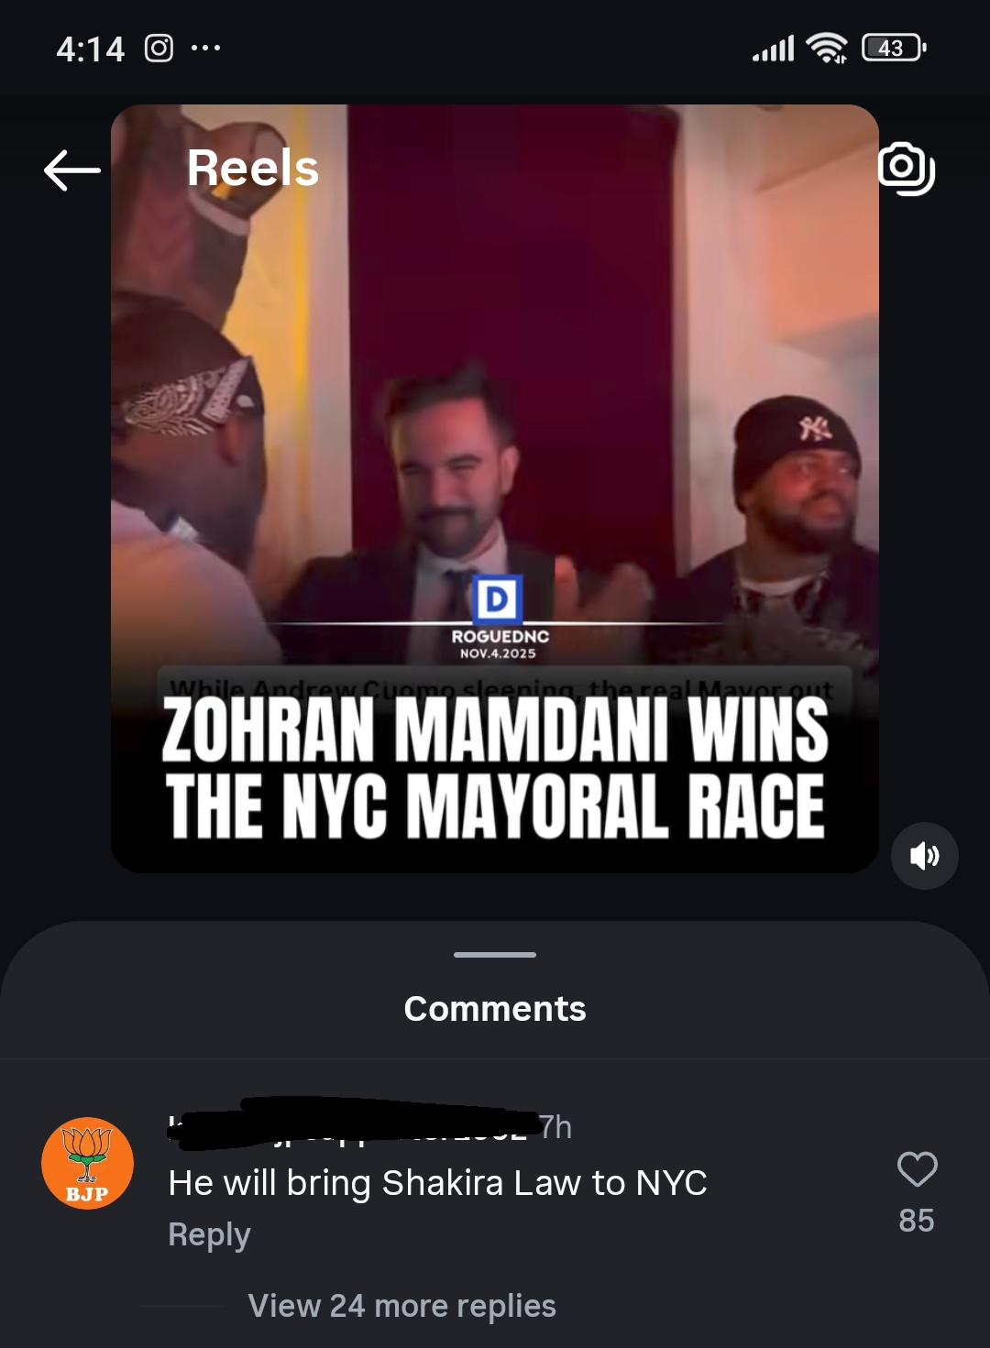The height and width of the screenshot is (1348, 990).
Task: Tap the 85 likes count
Action: [917, 1221]
